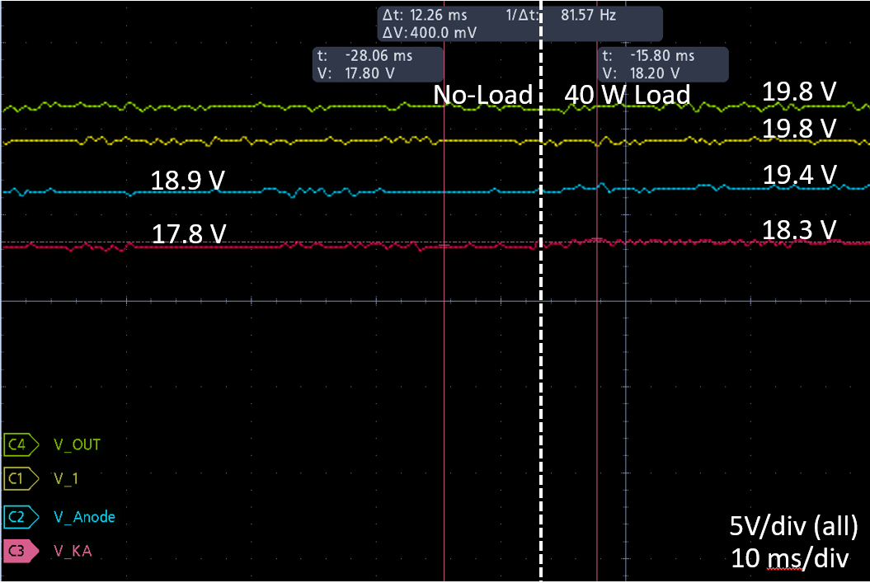Click the No-Load annotation text
This screenshot has width=870, height=583.
[x=483, y=96]
